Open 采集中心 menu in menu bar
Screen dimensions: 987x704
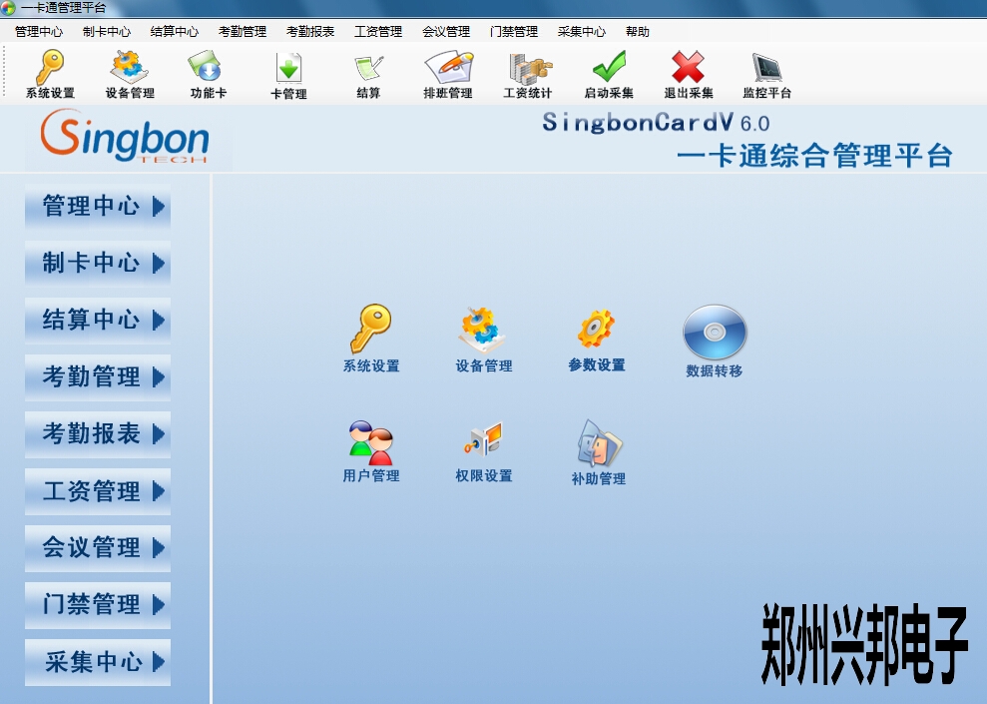[x=582, y=32]
